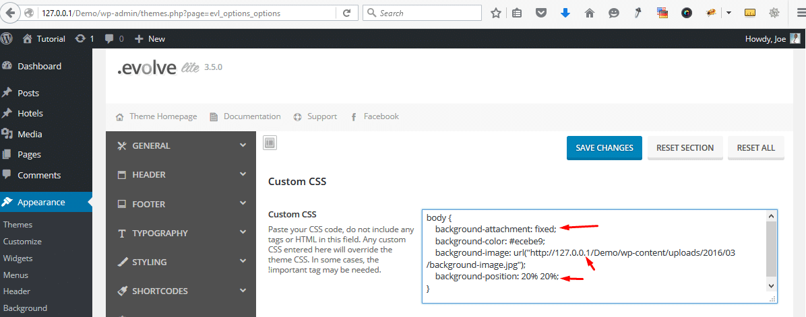The height and width of the screenshot is (317, 806).
Task: Open the comments bubble in admin bar
Action: click(114, 38)
